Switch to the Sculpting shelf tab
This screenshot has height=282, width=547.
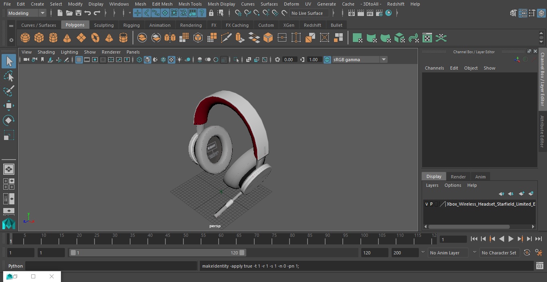tap(104, 25)
